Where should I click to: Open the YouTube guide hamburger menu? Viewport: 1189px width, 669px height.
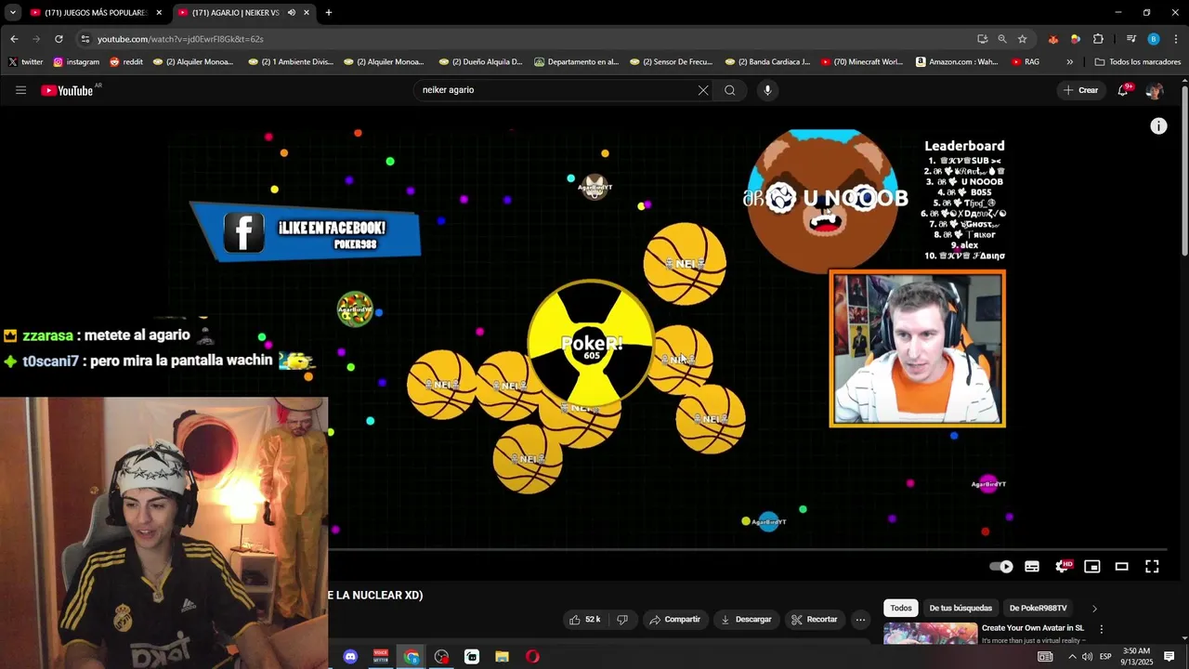pyautogui.click(x=20, y=90)
